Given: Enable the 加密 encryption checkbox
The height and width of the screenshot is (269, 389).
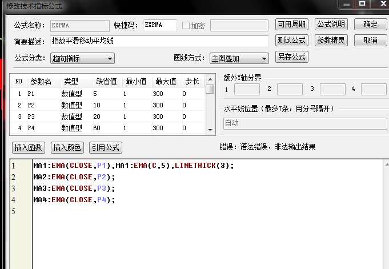Looking at the screenshot, I should tap(186, 25).
